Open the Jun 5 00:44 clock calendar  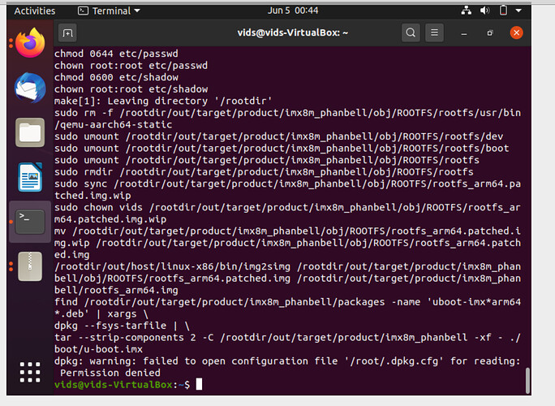tap(278, 11)
